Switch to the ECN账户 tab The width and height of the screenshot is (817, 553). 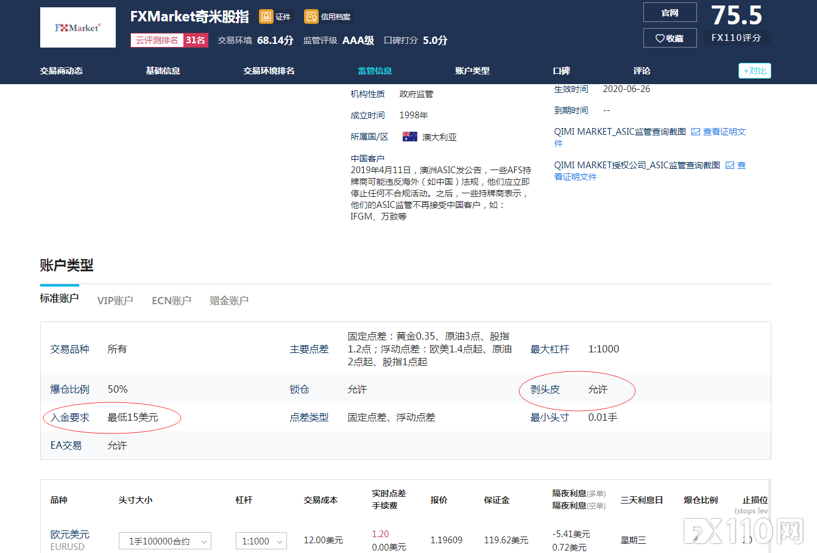pyautogui.click(x=171, y=301)
